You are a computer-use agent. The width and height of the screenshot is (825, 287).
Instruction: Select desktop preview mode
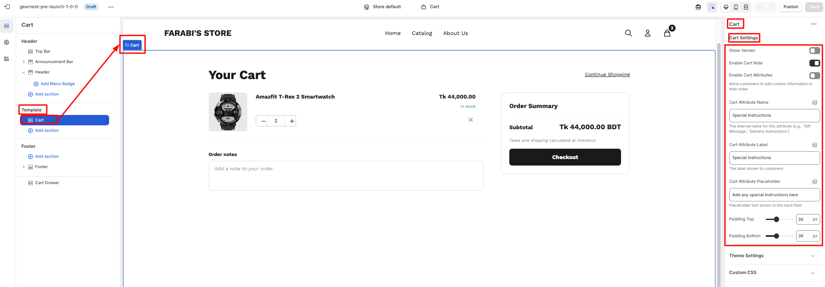(726, 7)
